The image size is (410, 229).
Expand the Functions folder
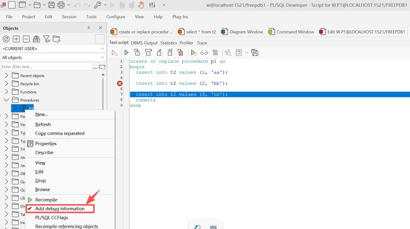point(6,92)
